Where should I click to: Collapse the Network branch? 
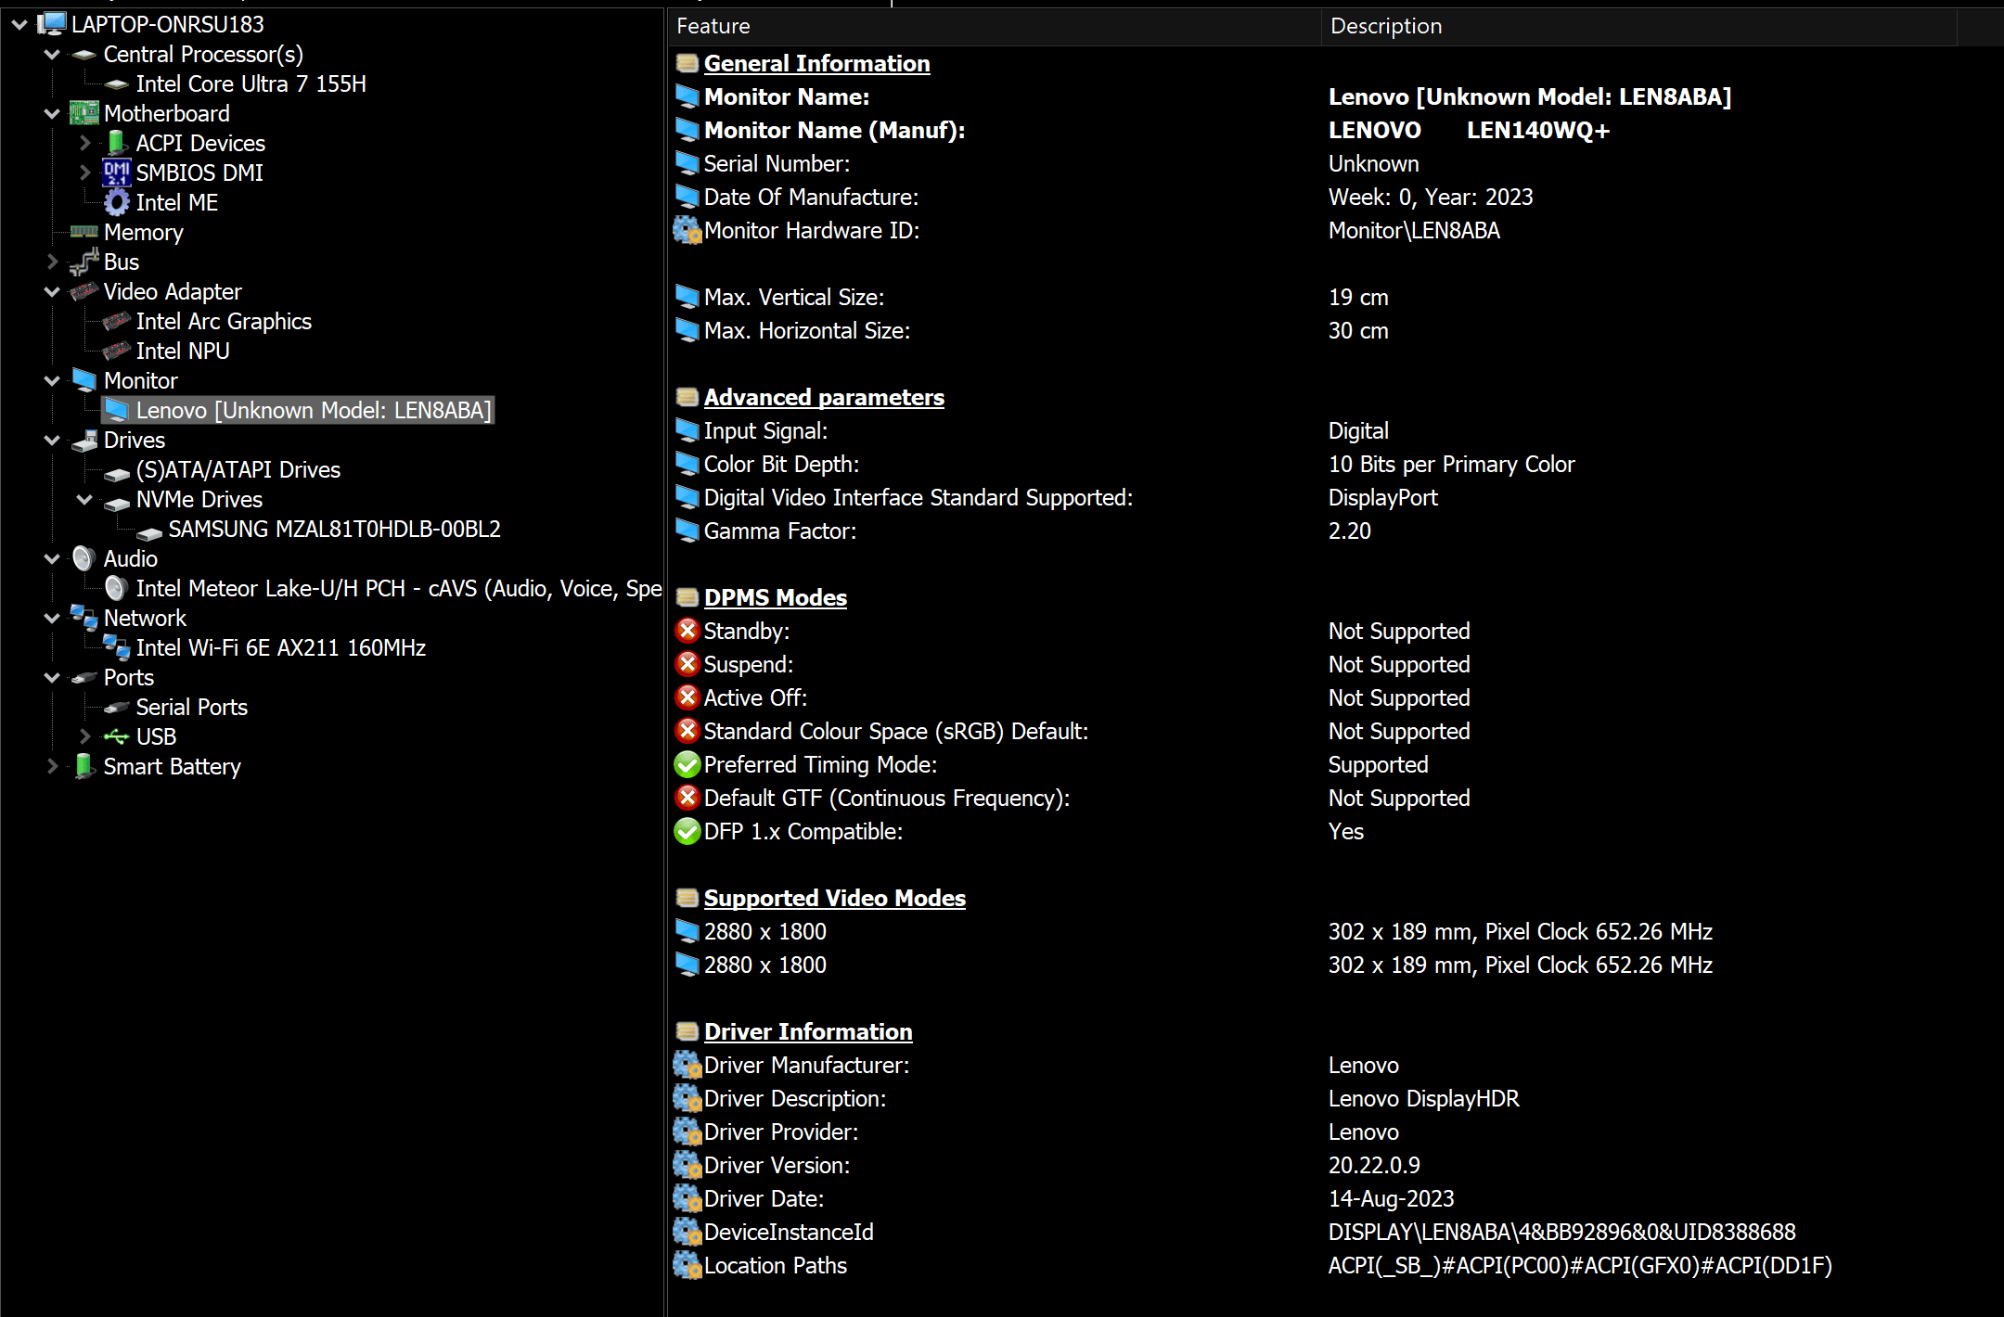point(52,619)
